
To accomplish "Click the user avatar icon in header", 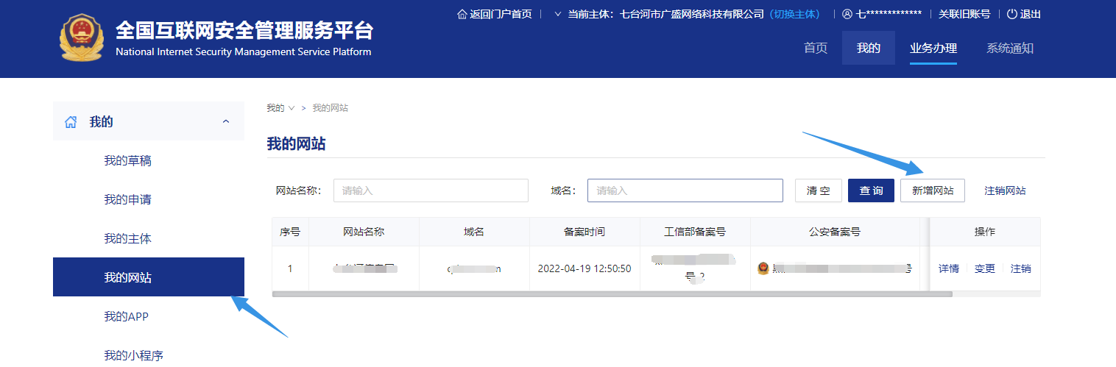I will [x=847, y=14].
